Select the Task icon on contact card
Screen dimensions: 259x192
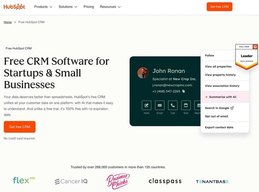click(x=186, y=105)
